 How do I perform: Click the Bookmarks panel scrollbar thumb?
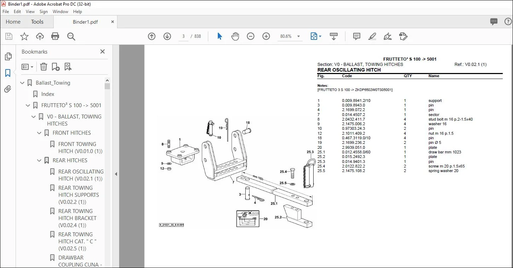[107, 86]
